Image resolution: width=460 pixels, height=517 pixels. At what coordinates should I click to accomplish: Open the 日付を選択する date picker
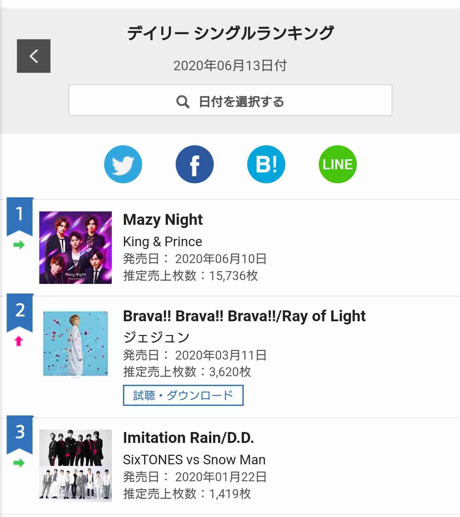(x=230, y=100)
